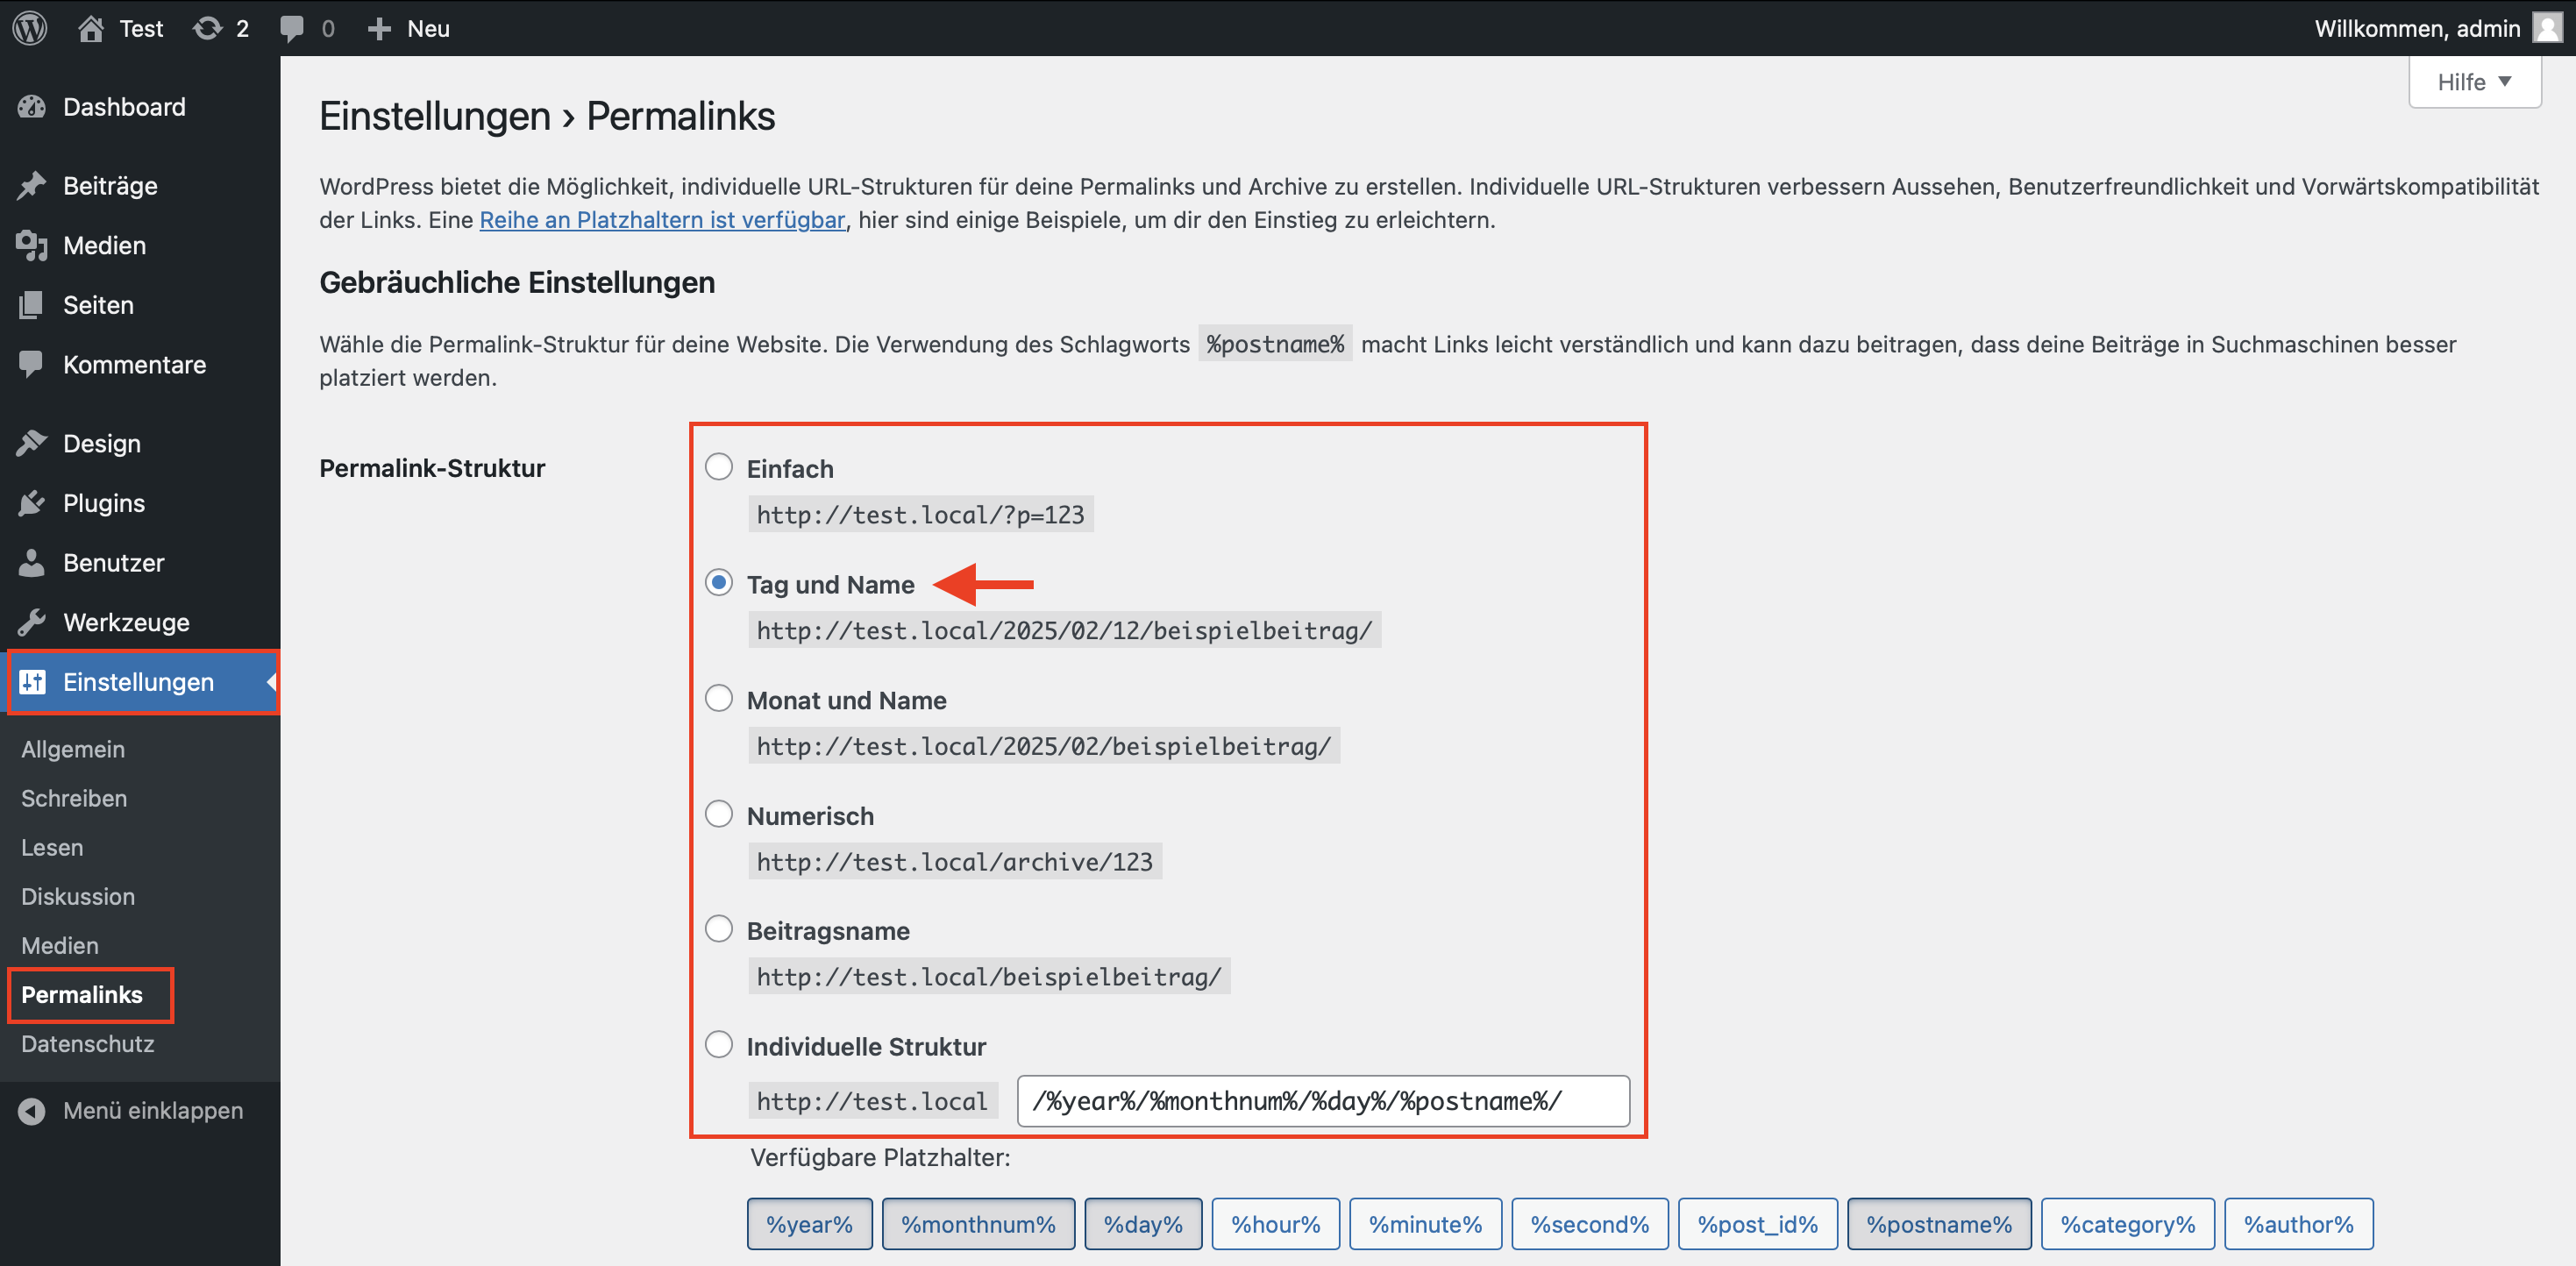
Task: Open the Lesen settings submenu item
Action: [x=52, y=847]
